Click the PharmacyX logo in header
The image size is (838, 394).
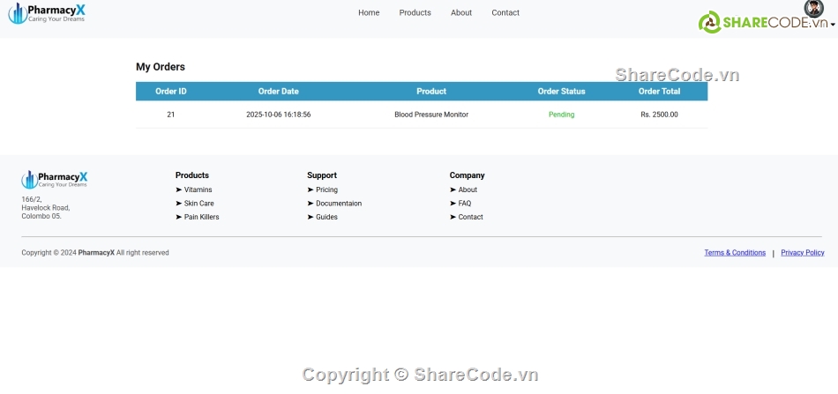click(47, 12)
